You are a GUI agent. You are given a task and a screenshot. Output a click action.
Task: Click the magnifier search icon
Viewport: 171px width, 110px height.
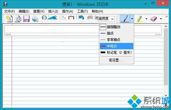[x=44, y=18]
